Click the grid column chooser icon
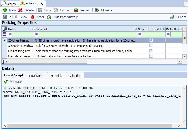The image size is (188, 130). (5, 29)
